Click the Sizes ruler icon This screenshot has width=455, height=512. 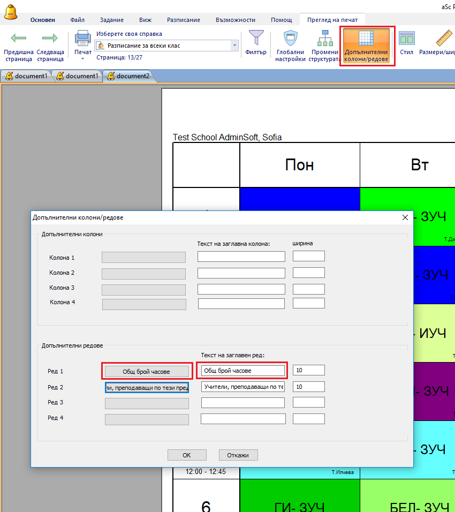pyautogui.click(x=442, y=39)
